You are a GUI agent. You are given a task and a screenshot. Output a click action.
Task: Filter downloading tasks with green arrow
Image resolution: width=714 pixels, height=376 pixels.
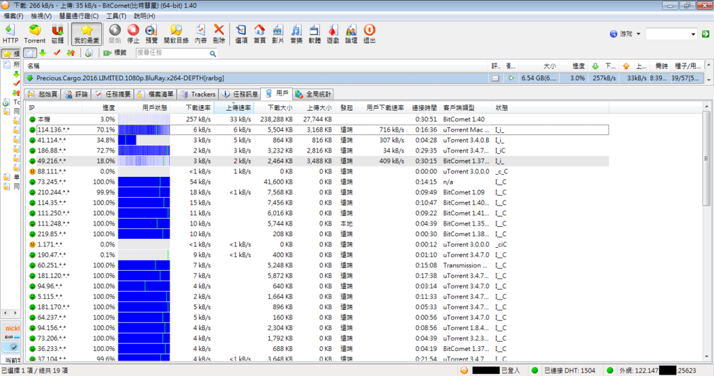pyautogui.click(x=43, y=53)
